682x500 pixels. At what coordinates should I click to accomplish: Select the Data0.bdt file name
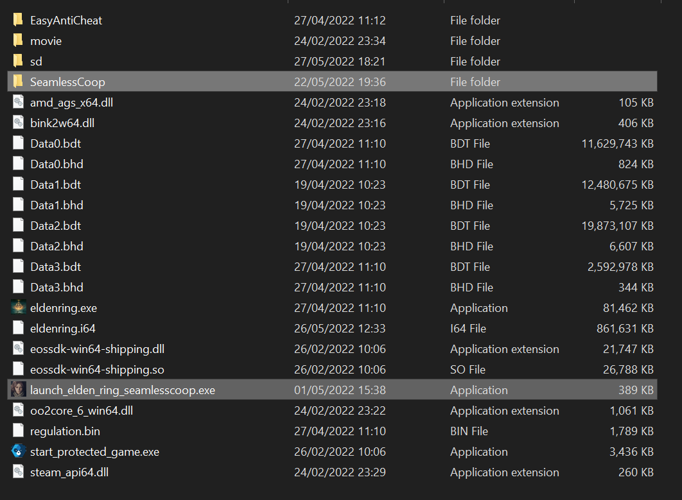[x=55, y=144]
